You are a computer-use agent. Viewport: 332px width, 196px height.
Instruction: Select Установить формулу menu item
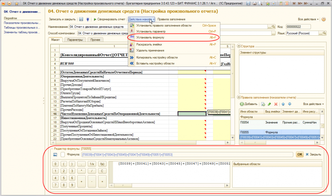(x=150, y=38)
